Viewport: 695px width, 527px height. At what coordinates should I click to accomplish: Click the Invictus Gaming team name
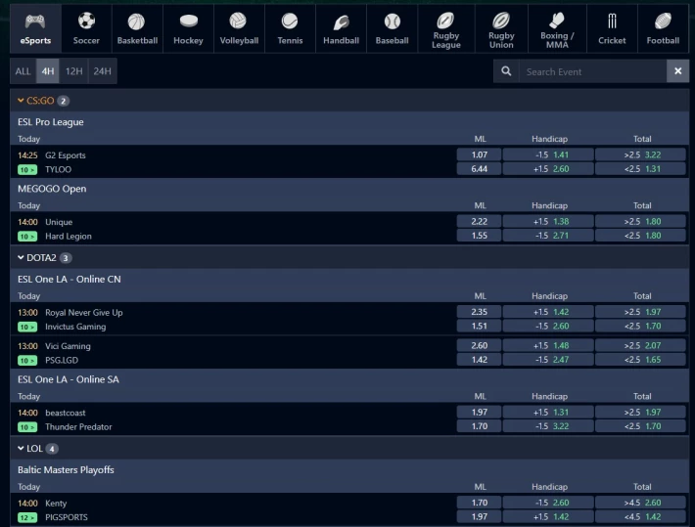(x=75, y=327)
